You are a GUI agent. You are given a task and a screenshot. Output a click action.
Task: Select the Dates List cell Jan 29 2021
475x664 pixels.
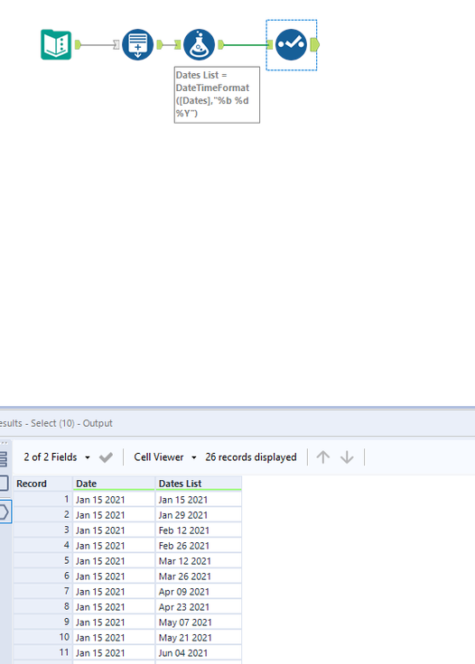[199, 515]
